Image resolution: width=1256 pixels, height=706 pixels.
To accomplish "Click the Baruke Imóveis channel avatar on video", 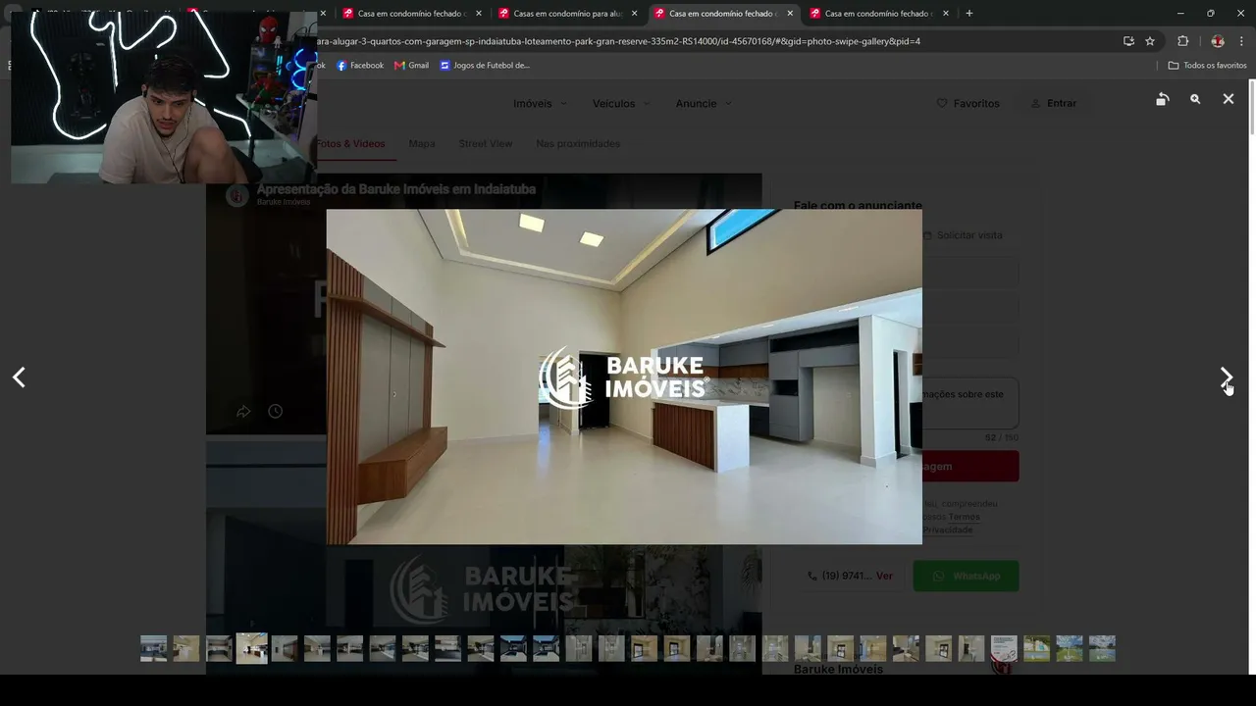I will (236, 196).
